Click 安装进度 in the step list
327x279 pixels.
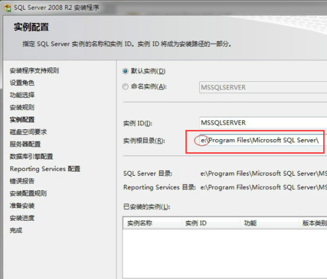pos(22,218)
